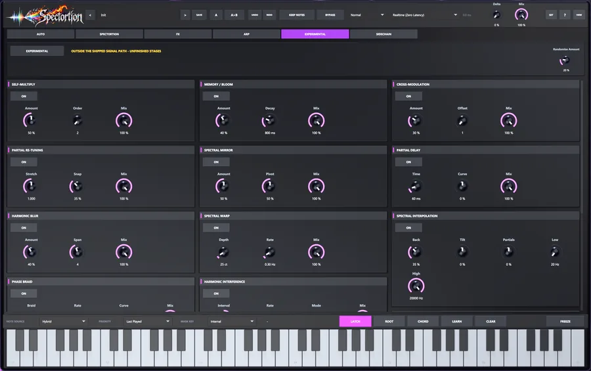
Task: Switch to the FX tab
Action: point(178,34)
